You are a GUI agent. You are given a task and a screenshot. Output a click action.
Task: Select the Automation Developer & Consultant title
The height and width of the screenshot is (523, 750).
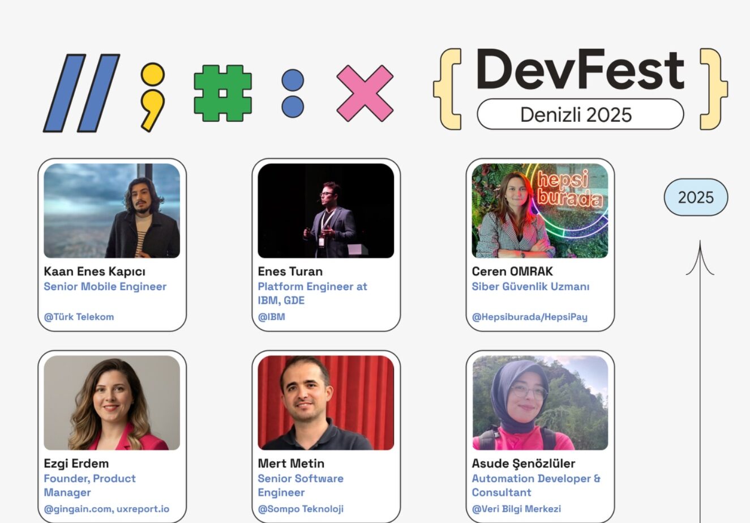[536, 486]
